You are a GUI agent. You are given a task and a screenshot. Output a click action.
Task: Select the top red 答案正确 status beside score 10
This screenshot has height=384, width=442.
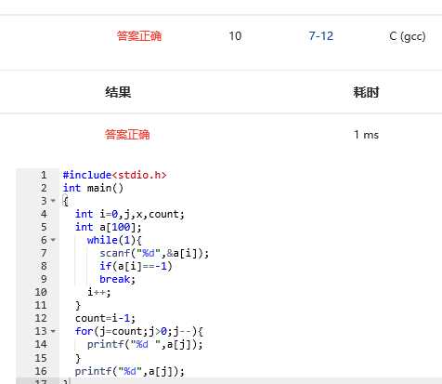(139, 36)
